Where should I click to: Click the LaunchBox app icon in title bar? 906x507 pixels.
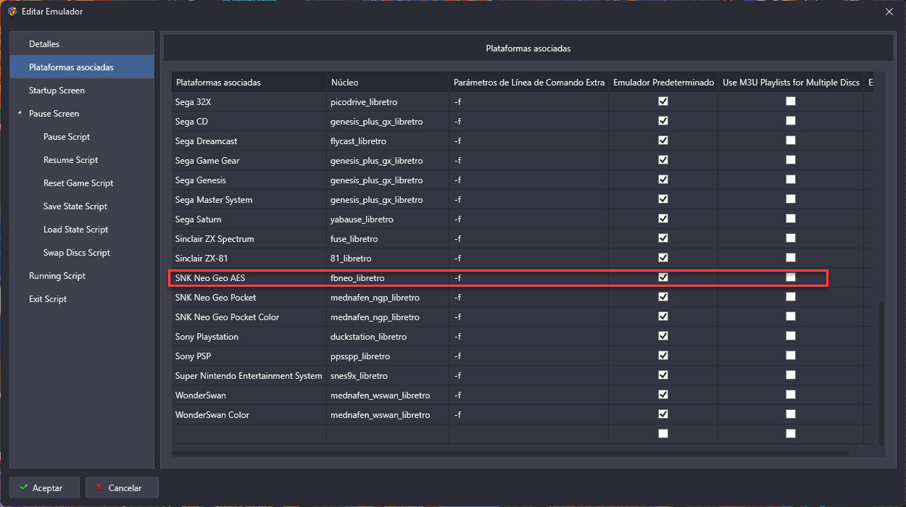click(x=12, y=11)
